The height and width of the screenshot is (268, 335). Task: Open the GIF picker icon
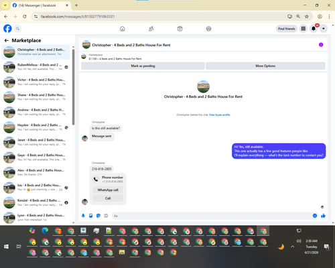point(106,216)
